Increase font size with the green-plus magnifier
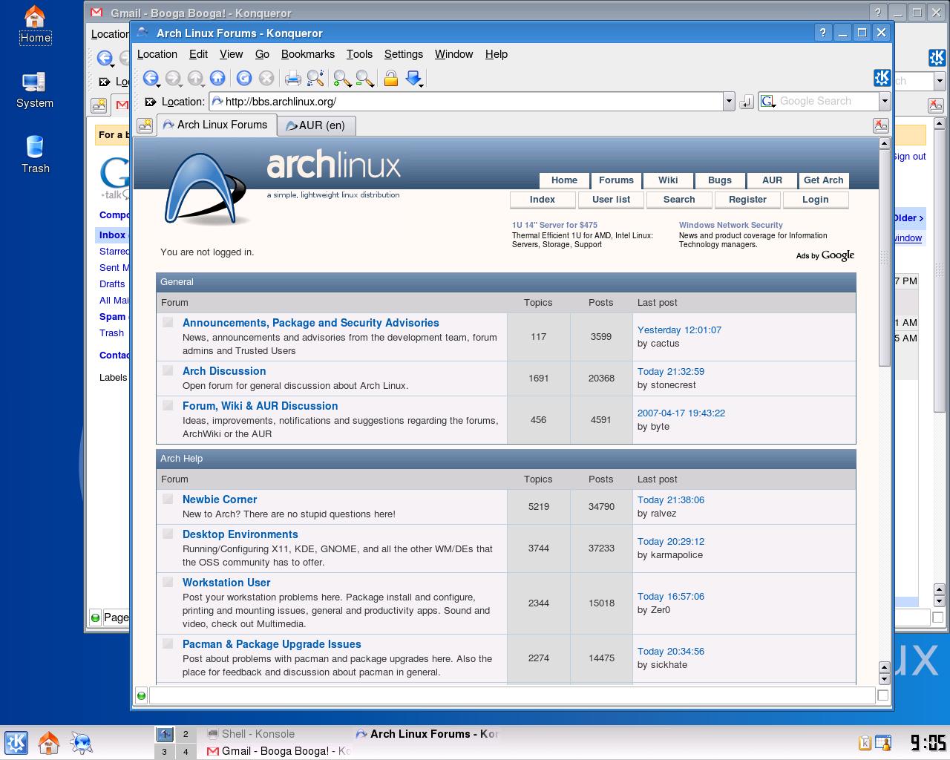950x760 pixels. coord(342,78)
